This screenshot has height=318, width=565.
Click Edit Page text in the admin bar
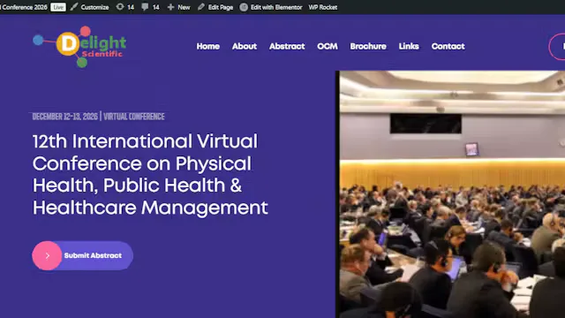click(x=221, y=7)
